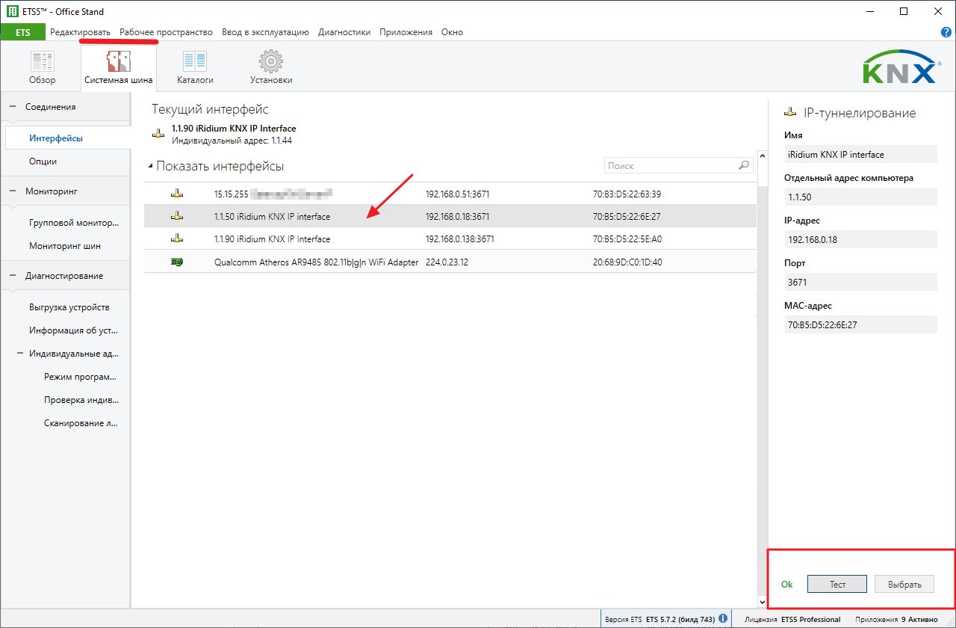This screenshot has width=956, height=628.
Task: Type in the Поиск search field
Action: pyautogui.click(x=669, y=165)
